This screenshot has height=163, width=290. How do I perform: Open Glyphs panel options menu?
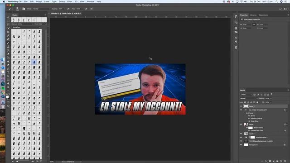tap(45, 15)
